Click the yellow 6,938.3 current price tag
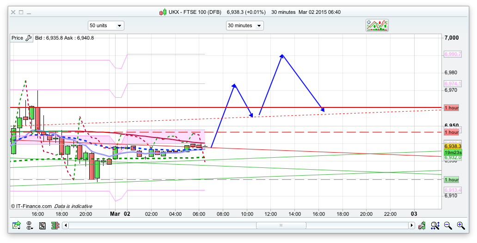 453,146
